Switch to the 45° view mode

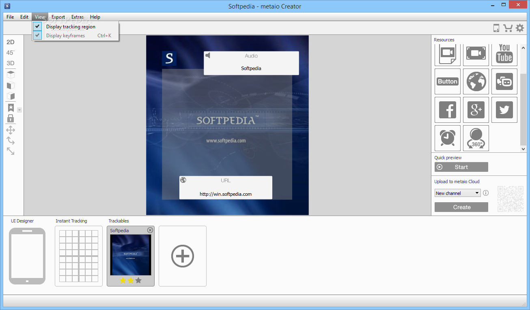tap(10, 53)
